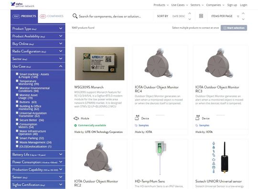Check Waste Management (24) filter

[x=17, y=142]
